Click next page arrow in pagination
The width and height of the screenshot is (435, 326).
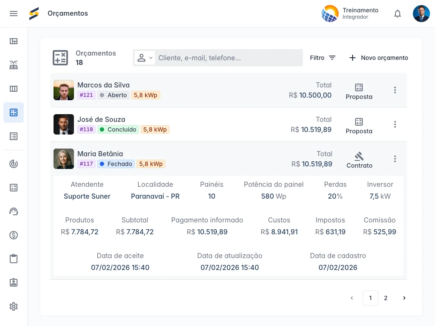[404, 298]
